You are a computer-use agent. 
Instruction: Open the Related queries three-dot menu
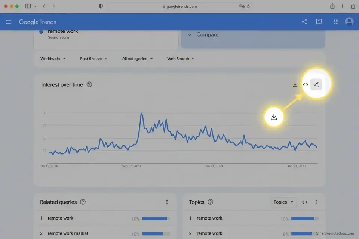(x=167, y=202)
